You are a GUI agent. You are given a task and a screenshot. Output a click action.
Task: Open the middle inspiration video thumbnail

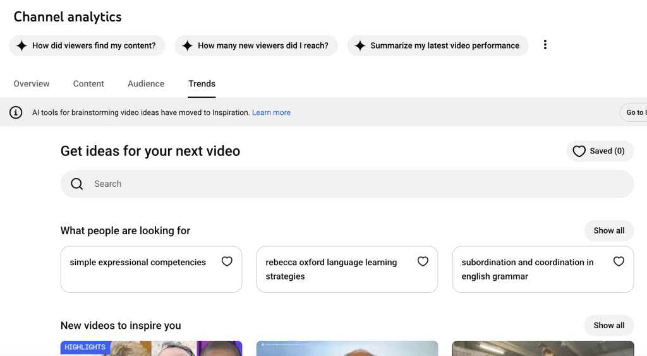(347, 348)
